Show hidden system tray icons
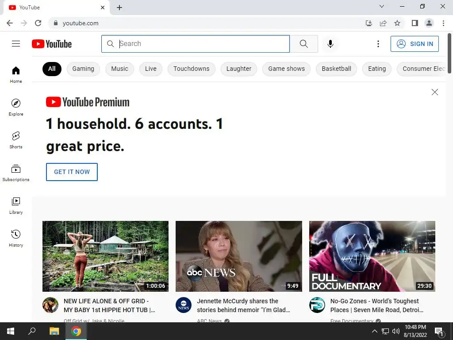The image size is (453, 340). [374, 331]
